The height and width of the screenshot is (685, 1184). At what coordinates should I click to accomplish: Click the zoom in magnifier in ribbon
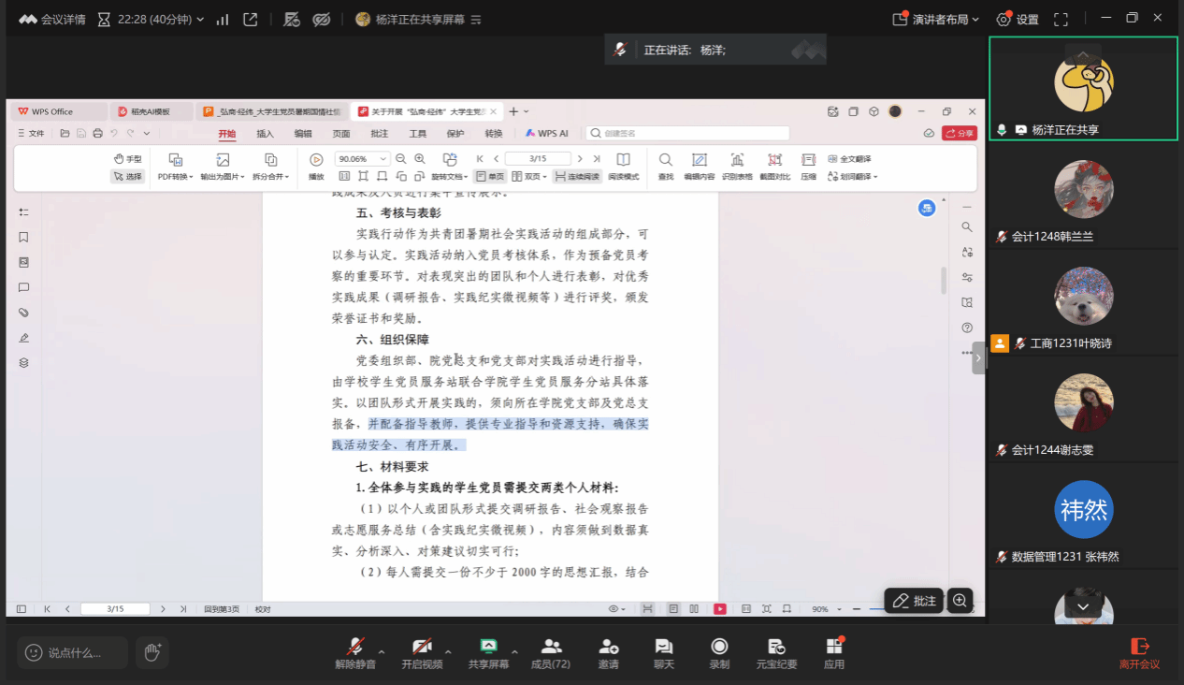pyautogui.click(x=420, y=159)
